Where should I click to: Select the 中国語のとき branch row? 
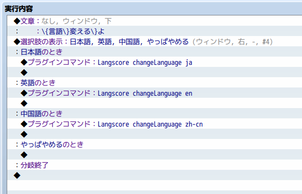(x=155, y=113)
